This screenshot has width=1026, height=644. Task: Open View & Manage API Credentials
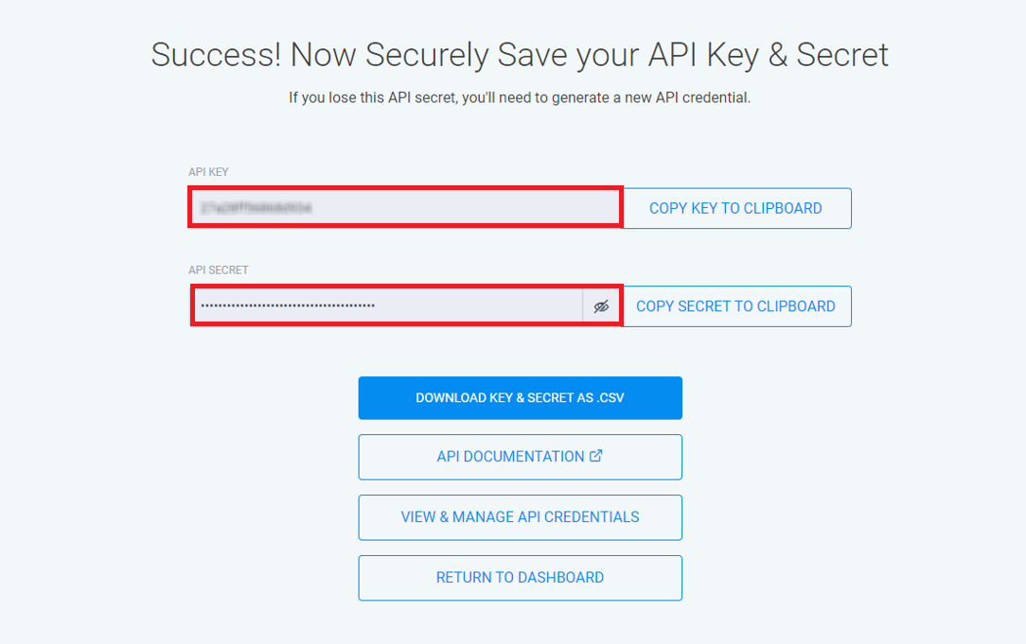click(x=520, y=517)
